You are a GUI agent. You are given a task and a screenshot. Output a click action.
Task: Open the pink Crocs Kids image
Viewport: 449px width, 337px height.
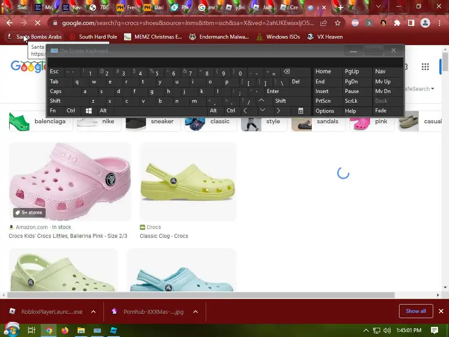[x=70, y=182]
